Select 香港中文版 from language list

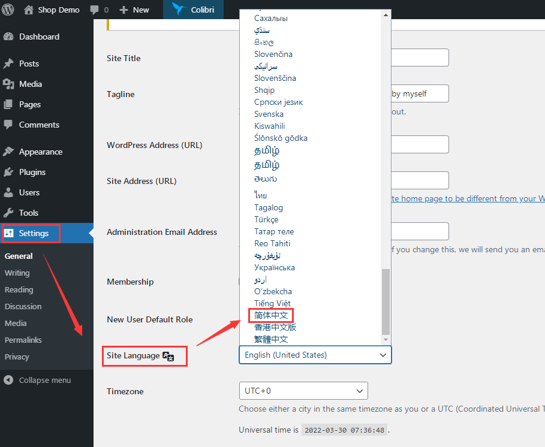pyautogui.click(x=275, y=327)
